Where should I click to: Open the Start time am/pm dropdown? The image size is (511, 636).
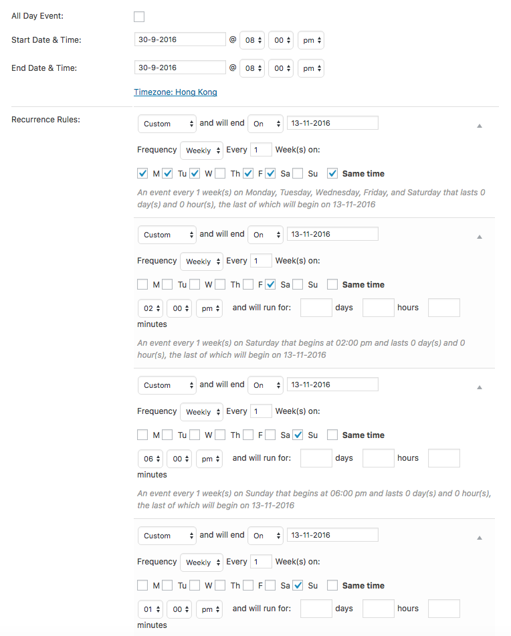click(311, 40)
